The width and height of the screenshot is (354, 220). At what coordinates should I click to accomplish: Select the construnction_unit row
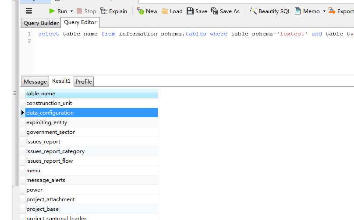coord(92,103)
